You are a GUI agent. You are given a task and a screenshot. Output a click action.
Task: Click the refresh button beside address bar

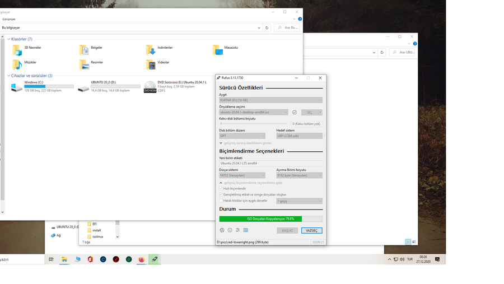(x=267, y=27)
